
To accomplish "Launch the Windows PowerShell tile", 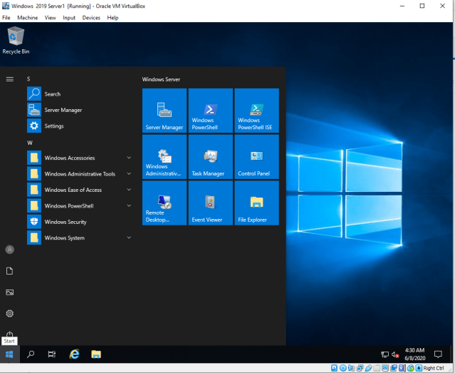I will pyautogui.click(x=211, y=111).
